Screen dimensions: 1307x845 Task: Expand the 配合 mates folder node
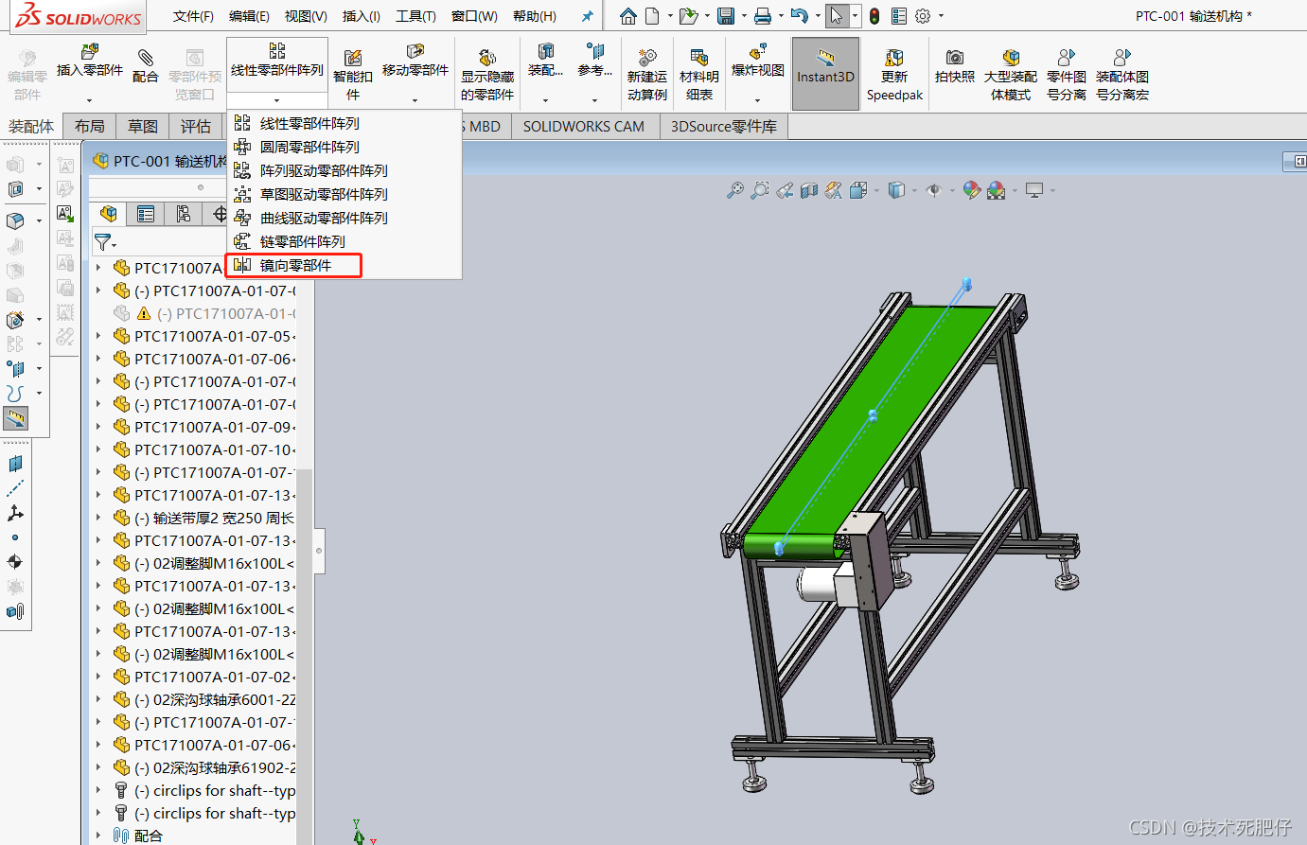[98, 836]
